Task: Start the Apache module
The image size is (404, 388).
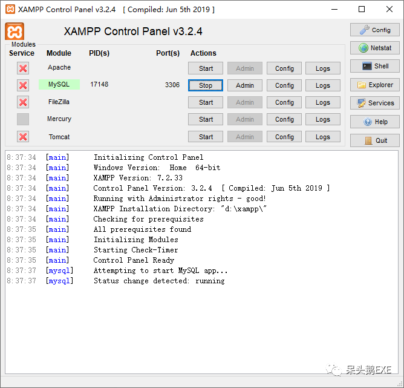Action: pos(206,68)
